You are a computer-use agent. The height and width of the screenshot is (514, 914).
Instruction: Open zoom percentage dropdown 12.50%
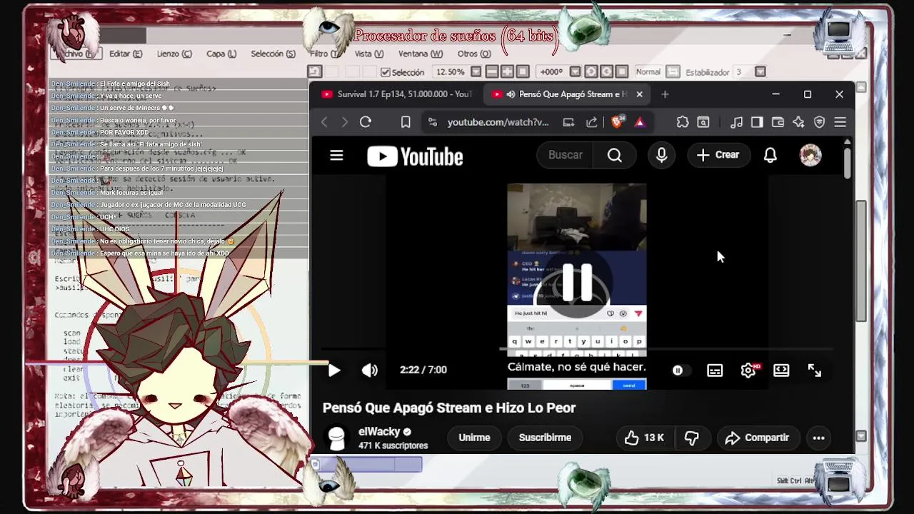point(476,72)
